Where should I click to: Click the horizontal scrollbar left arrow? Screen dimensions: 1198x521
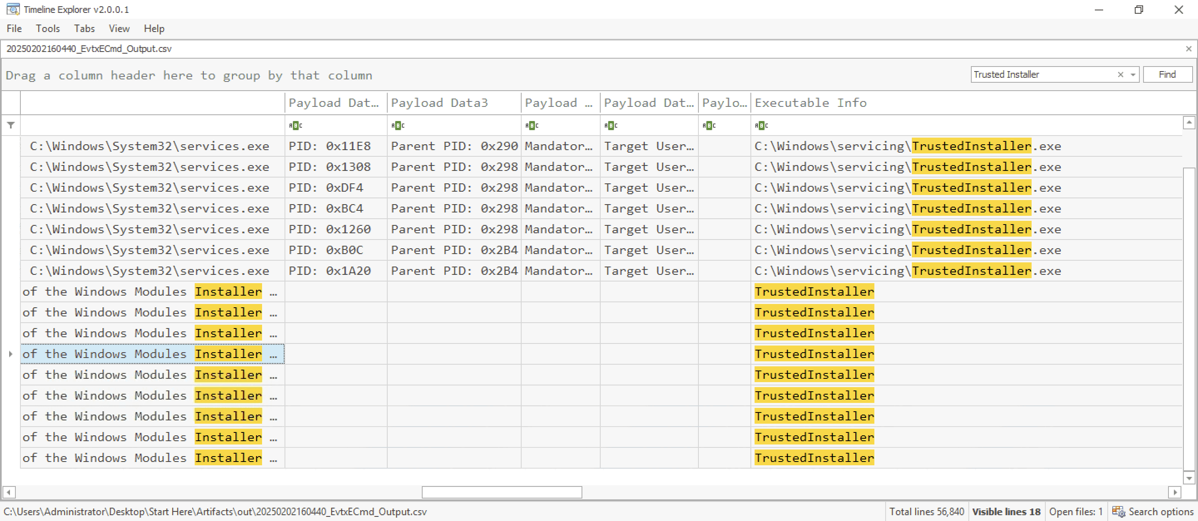9,492
